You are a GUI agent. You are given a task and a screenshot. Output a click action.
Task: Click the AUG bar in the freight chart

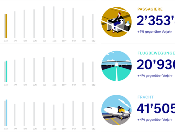point(54,115)
